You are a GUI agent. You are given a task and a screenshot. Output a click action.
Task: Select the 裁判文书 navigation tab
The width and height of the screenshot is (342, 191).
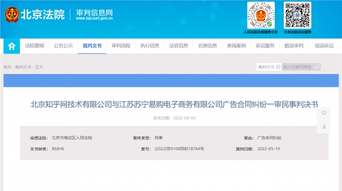[92, 46]
